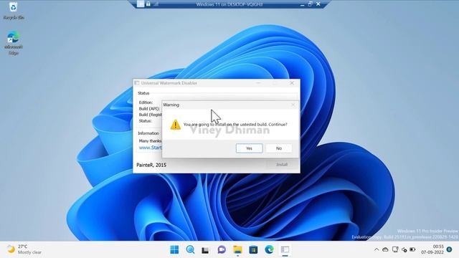Viewport: 459px width, 258px height.
Task: Close the Universal Watermark Disabler window
Action: [292, 83]
